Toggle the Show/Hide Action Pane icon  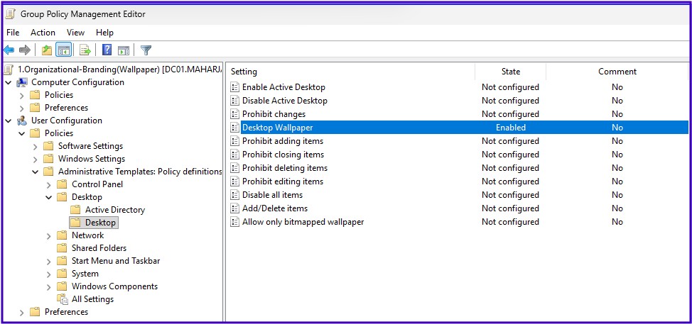coord(124,50)
